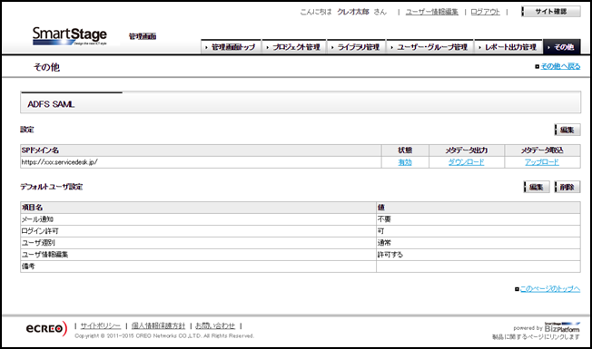
Task: Open the サイトポリシー footer link
Action: [x=101, y=325]
